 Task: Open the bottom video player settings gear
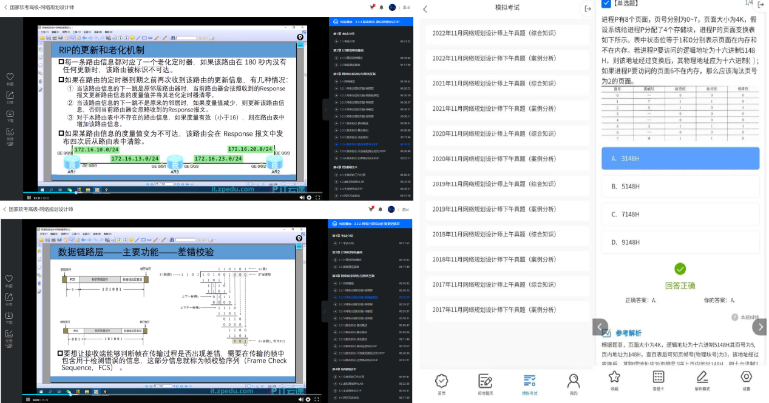309,399
